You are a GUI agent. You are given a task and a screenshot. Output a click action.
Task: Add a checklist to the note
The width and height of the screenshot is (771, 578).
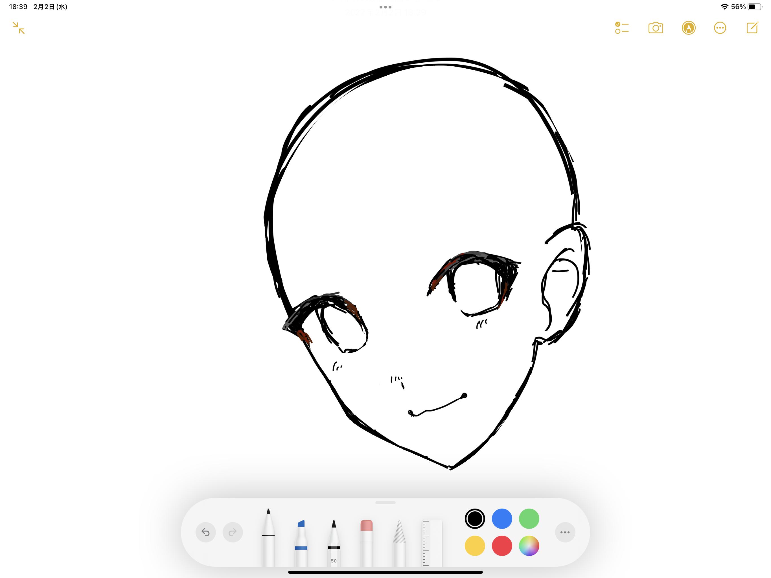pyautogui.click(x=622, y=28)
